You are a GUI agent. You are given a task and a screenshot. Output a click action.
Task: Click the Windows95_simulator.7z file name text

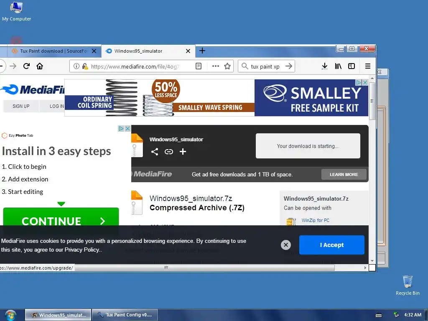[191, 199]
